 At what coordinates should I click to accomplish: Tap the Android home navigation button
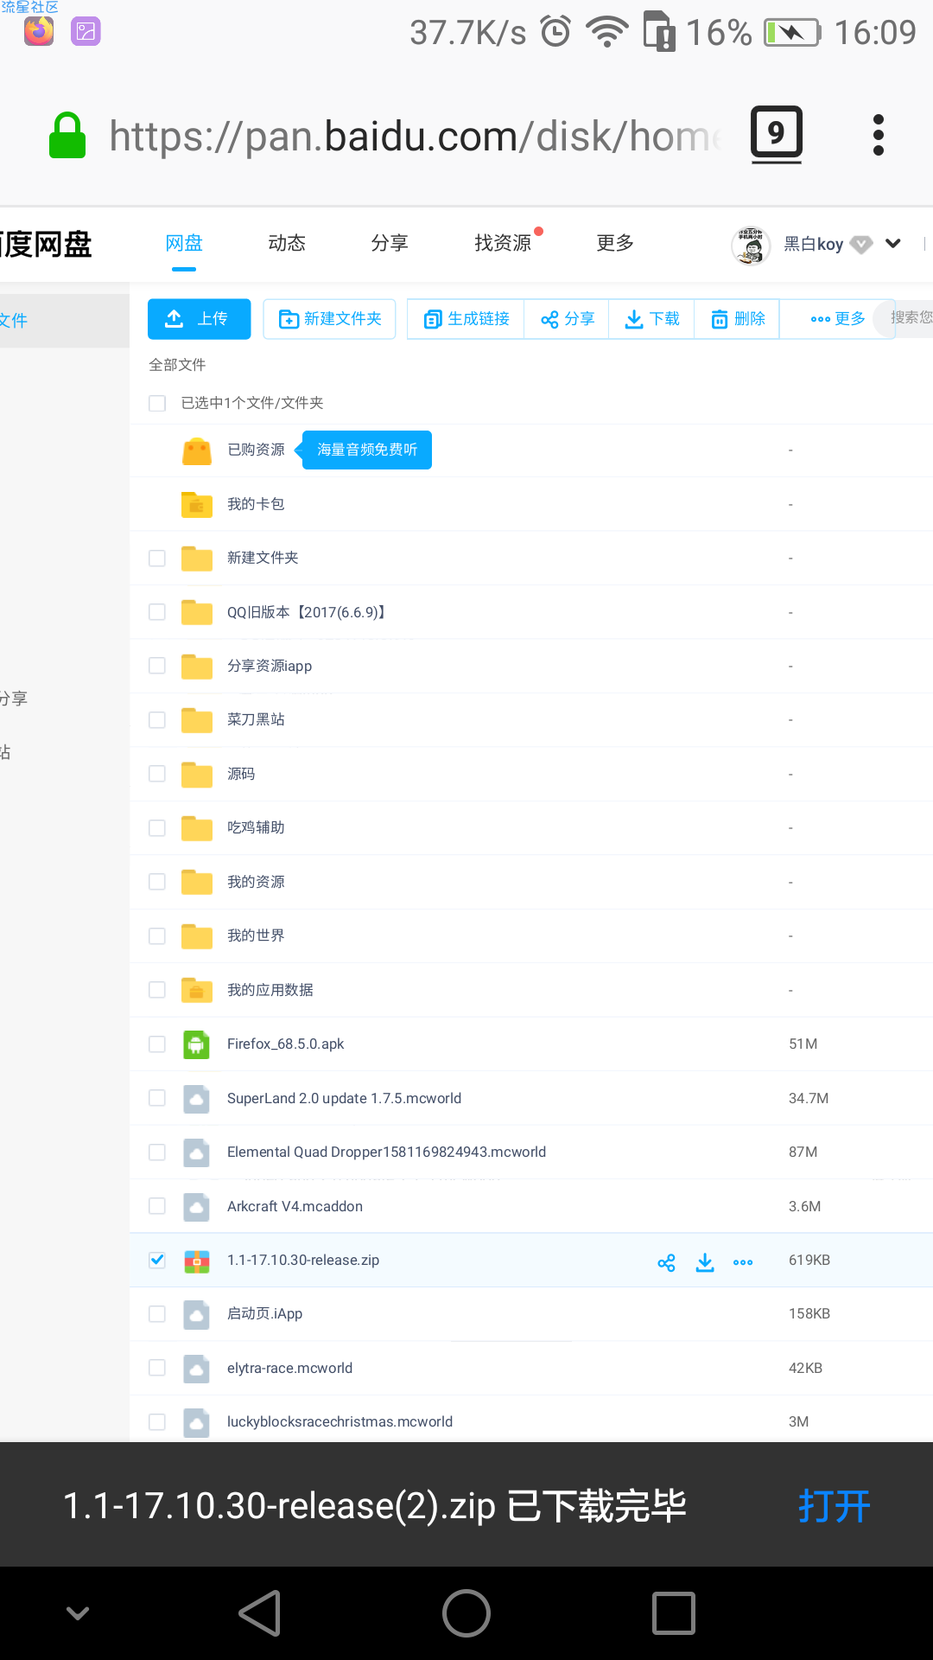point(466,1613)
